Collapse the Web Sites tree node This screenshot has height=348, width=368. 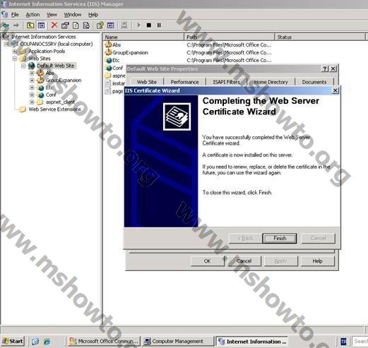[x=15, y=59]
